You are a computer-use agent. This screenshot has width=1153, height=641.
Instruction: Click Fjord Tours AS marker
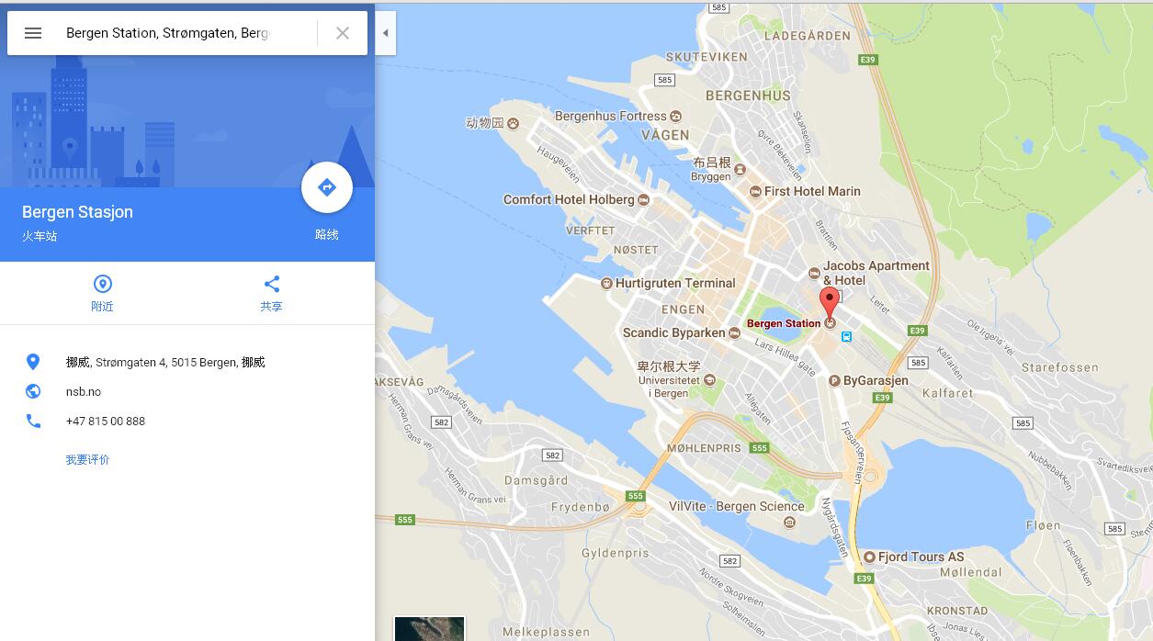pos(869,557)
